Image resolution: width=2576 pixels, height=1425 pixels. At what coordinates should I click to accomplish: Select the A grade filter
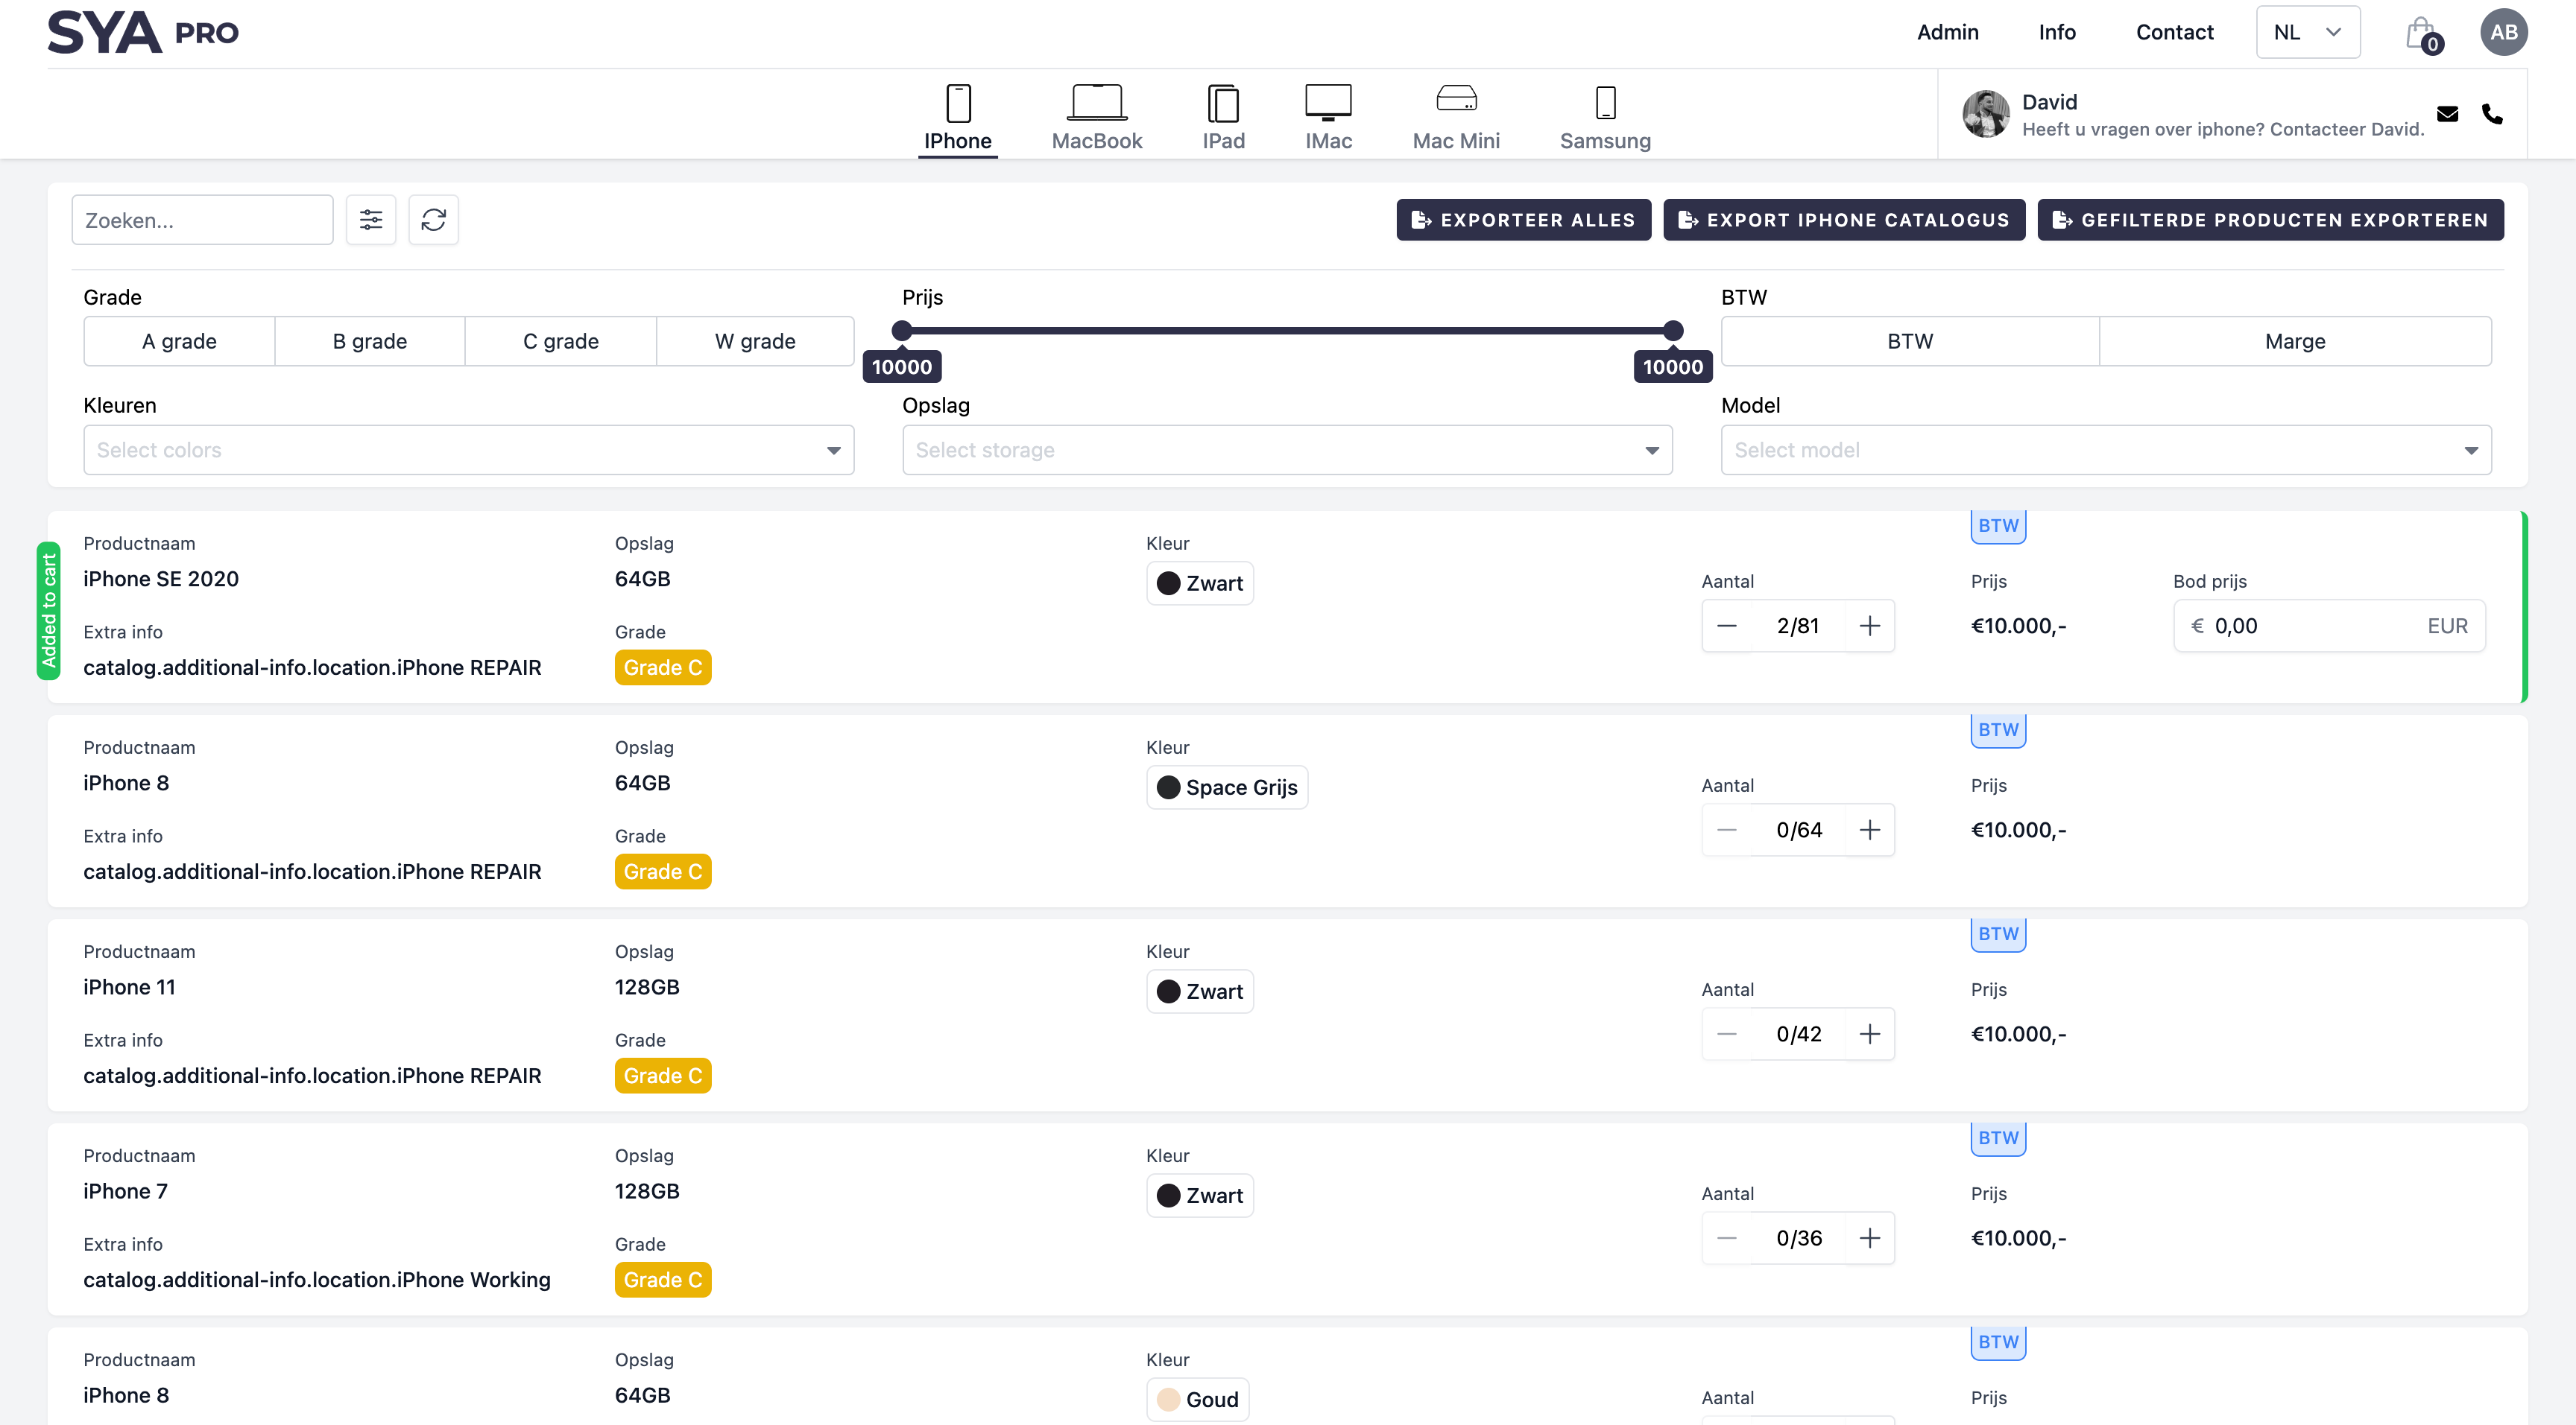[179, 340]
